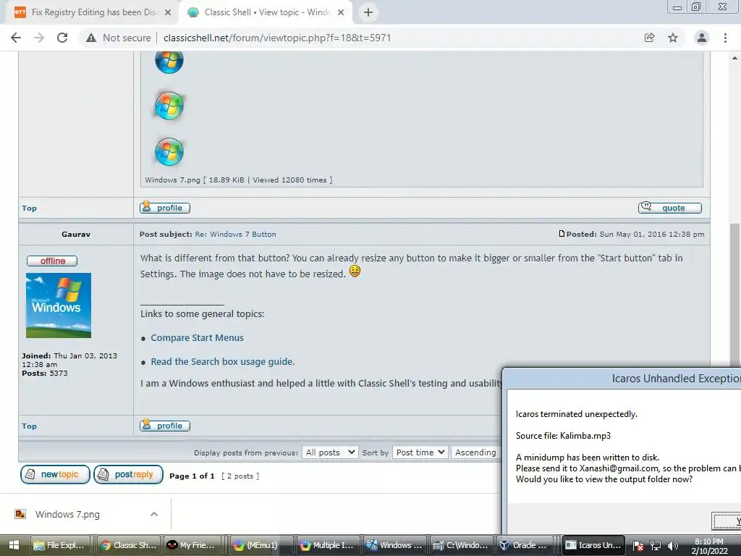Open Gaurav's profile button

tap(165, 426)
